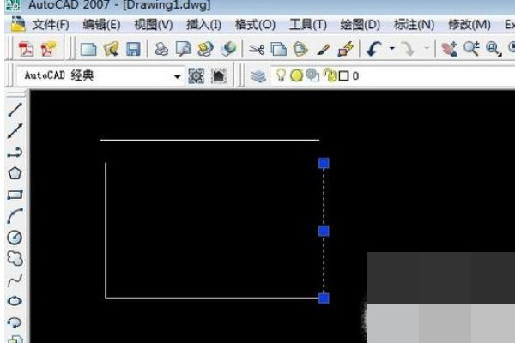Click the Paste clipboard icon
This screenshot has width=515, height=343.
coord(300,49)
